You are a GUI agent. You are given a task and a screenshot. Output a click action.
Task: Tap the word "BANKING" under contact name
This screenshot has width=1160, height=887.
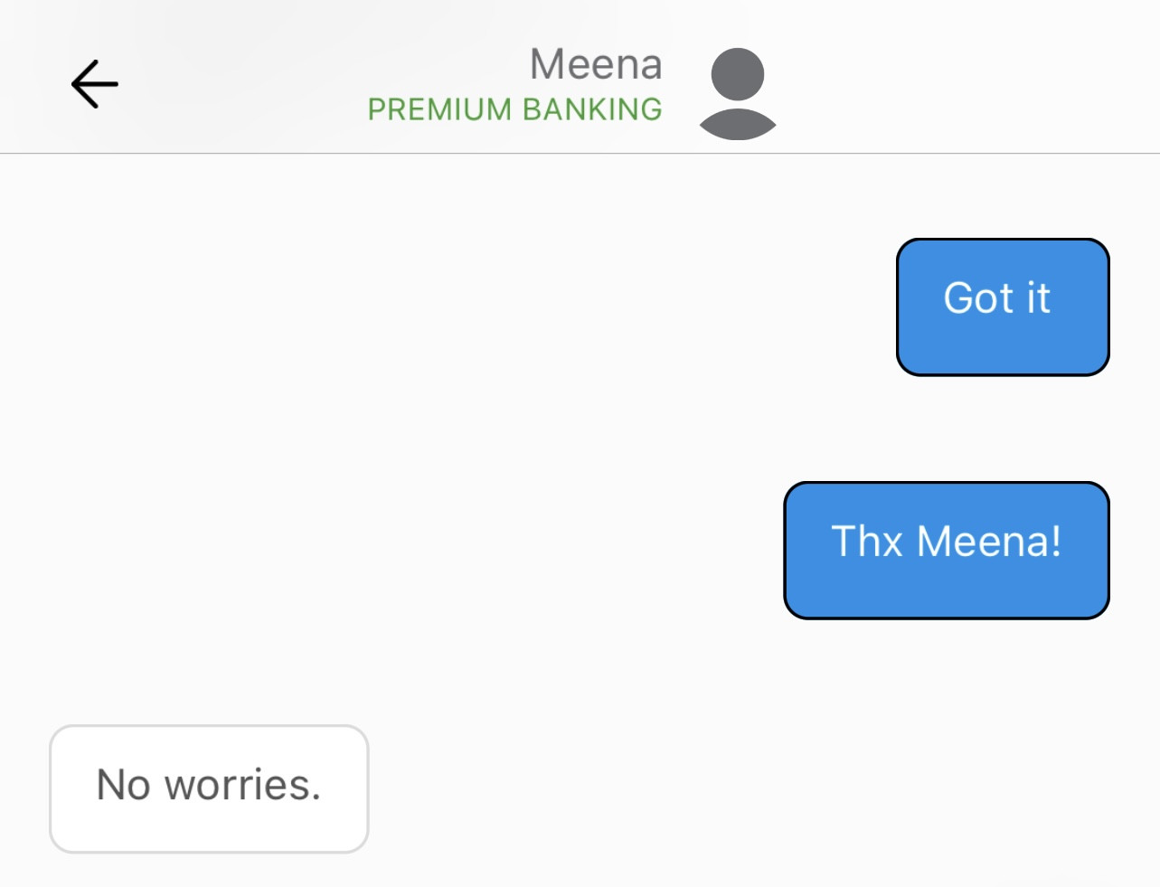(x=592, y=109)
